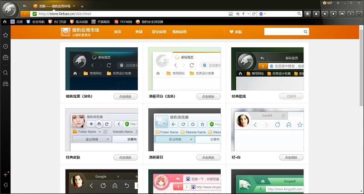Go to 首页 in store navigation
Viewport: 364px width, 194px height.
(117, 32)
